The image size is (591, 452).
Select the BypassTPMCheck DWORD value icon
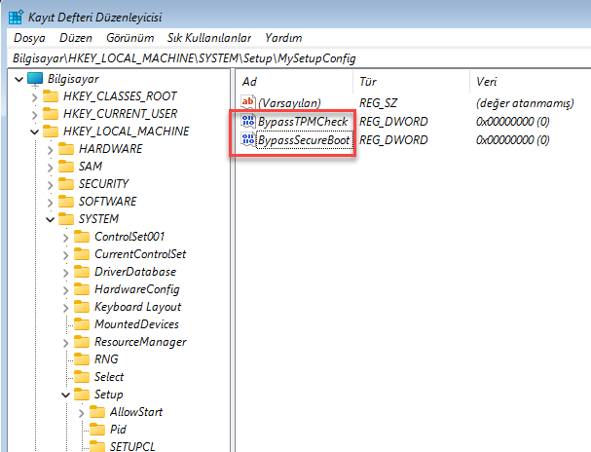[247, 122]
